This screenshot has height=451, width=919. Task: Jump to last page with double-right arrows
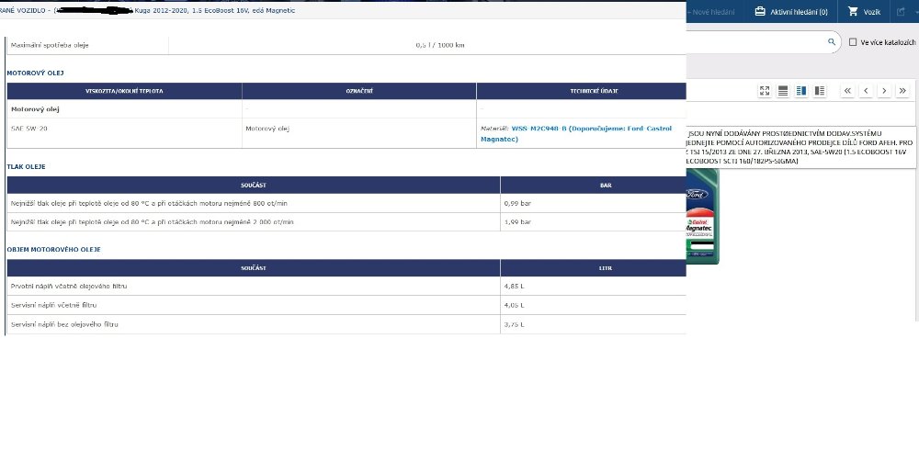902,90
